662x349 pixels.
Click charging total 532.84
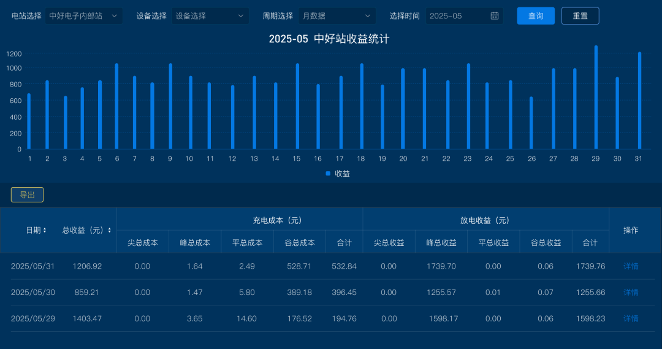pos(344,266)
